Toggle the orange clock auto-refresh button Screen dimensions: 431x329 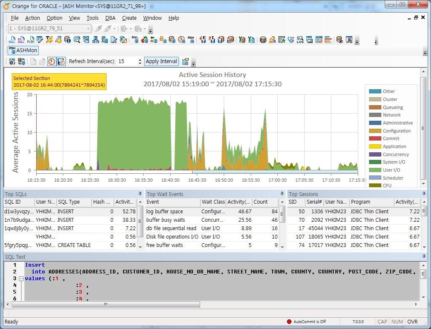[x=52, y=61]
